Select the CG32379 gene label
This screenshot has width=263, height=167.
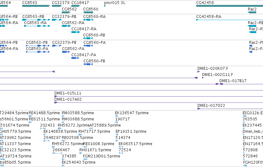click(x=61, y=3)
